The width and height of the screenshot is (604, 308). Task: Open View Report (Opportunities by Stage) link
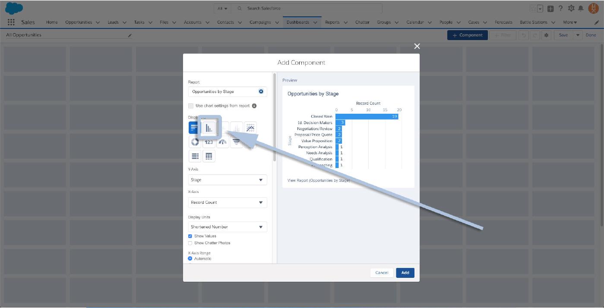click(x=318, y=180)
